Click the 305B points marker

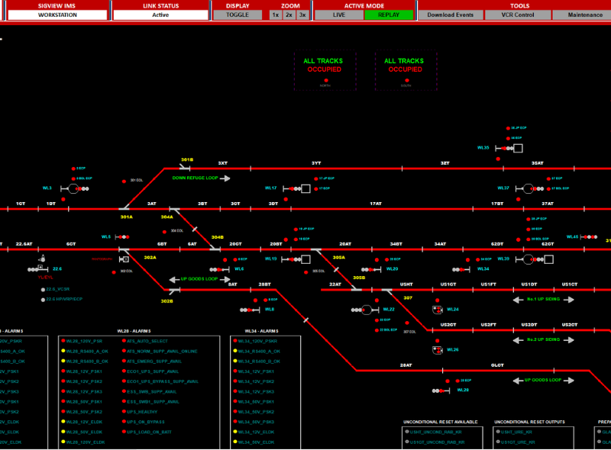point(356,289)
